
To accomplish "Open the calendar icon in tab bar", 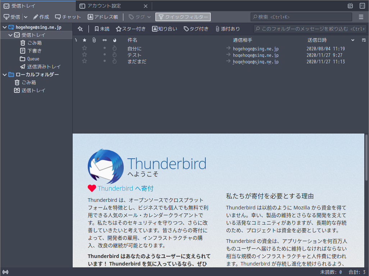I will 350,6.
